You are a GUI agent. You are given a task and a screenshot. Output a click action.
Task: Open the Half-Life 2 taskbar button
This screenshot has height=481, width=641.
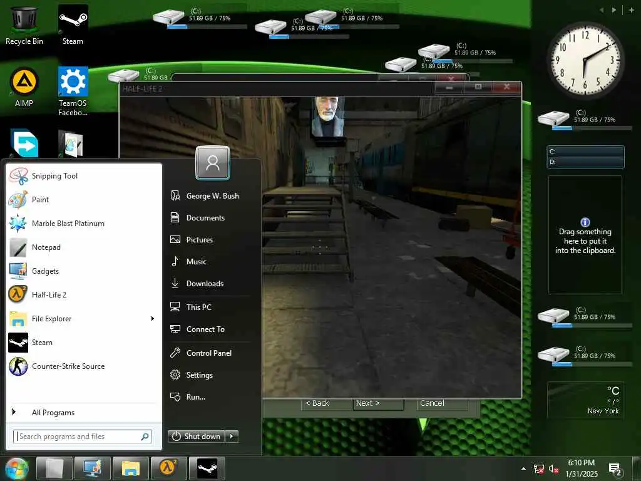(x=169, y=468)
